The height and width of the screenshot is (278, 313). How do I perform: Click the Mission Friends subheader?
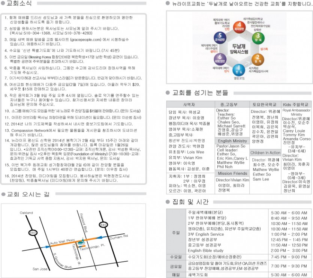[232, 173]
